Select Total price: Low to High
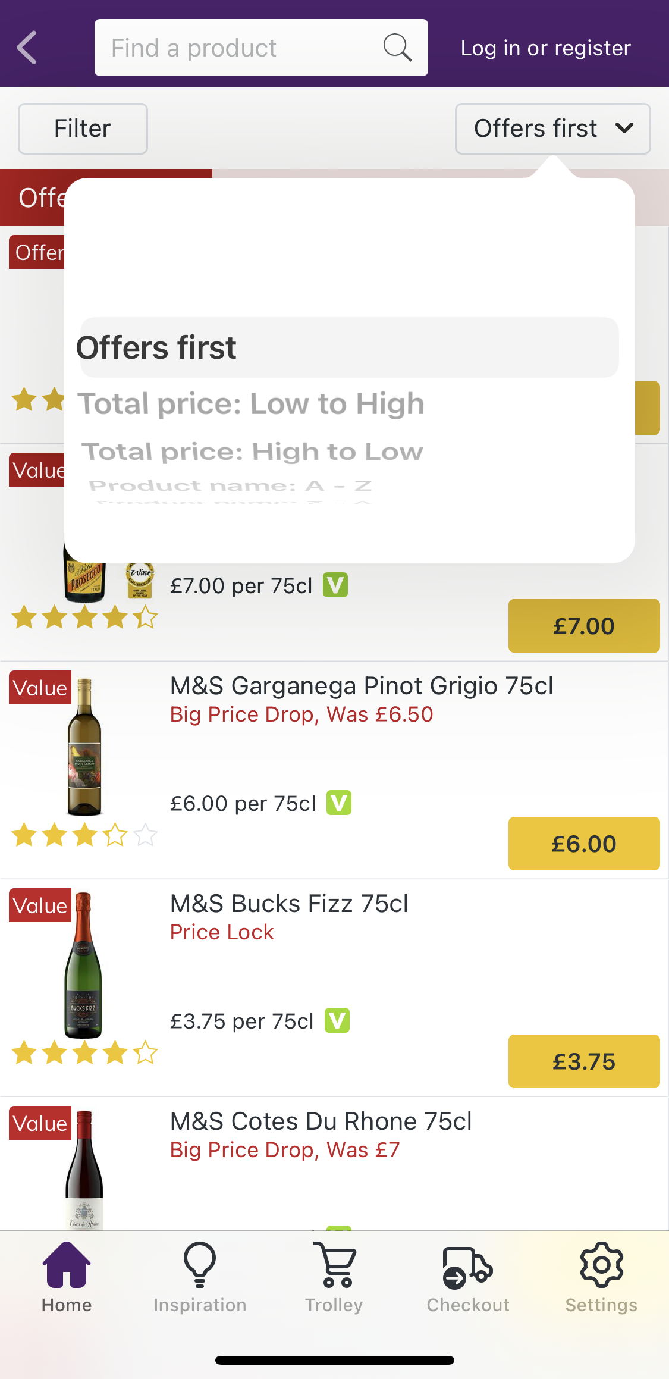The width and height of the screenshot is (669, 1379). (251, 404)
